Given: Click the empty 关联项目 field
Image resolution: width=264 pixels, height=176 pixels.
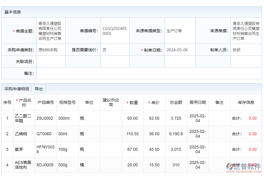Looking at the screenshot, I should [51, 62].
